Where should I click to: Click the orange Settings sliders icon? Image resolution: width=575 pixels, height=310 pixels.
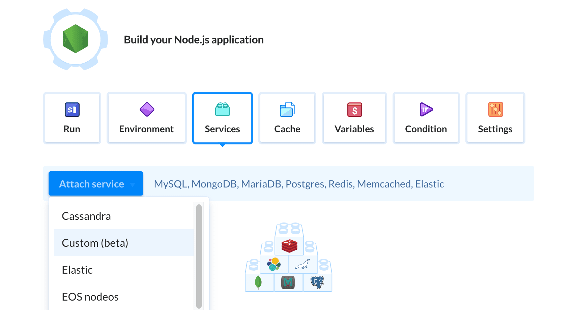click(495, 109)
